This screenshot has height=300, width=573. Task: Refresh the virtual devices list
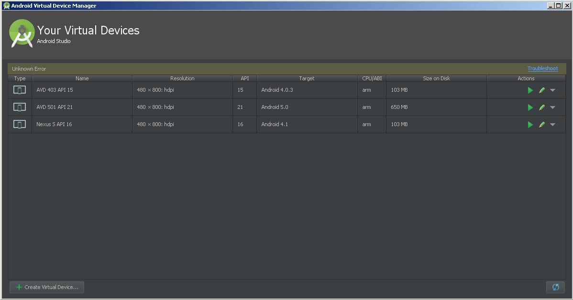[555, 287]
